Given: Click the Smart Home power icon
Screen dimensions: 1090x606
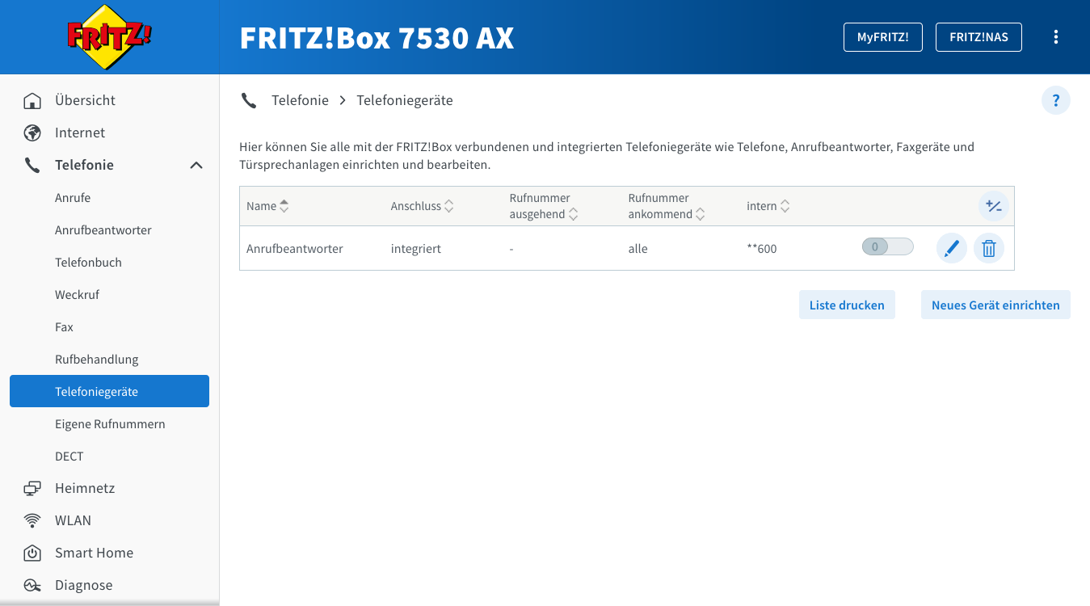Looking at the screenshot, I should (32, 553).
